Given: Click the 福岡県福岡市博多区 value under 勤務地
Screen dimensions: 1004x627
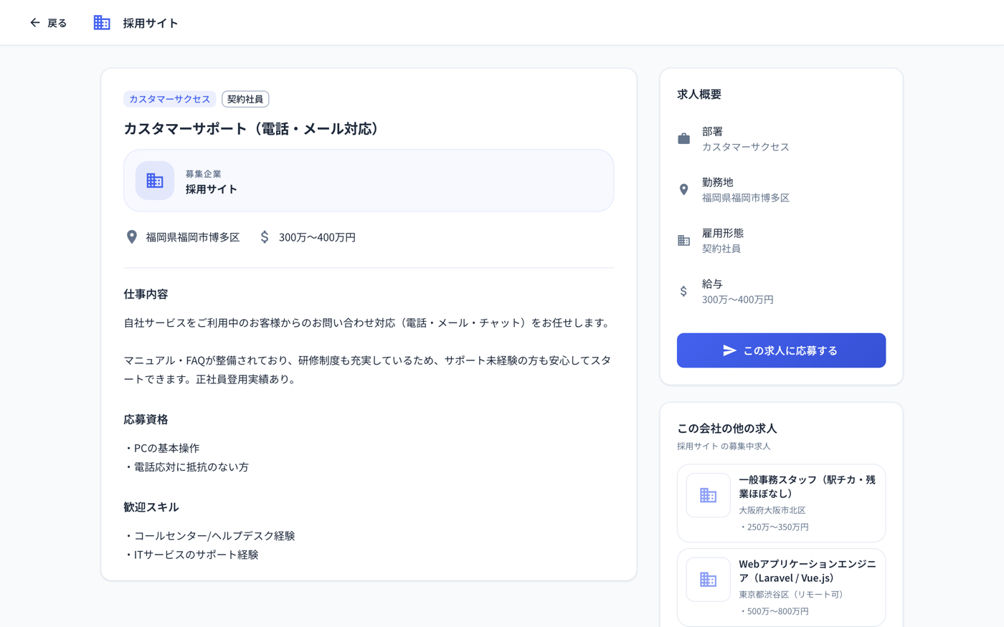Looking at the screenshot, I should 746,198.
